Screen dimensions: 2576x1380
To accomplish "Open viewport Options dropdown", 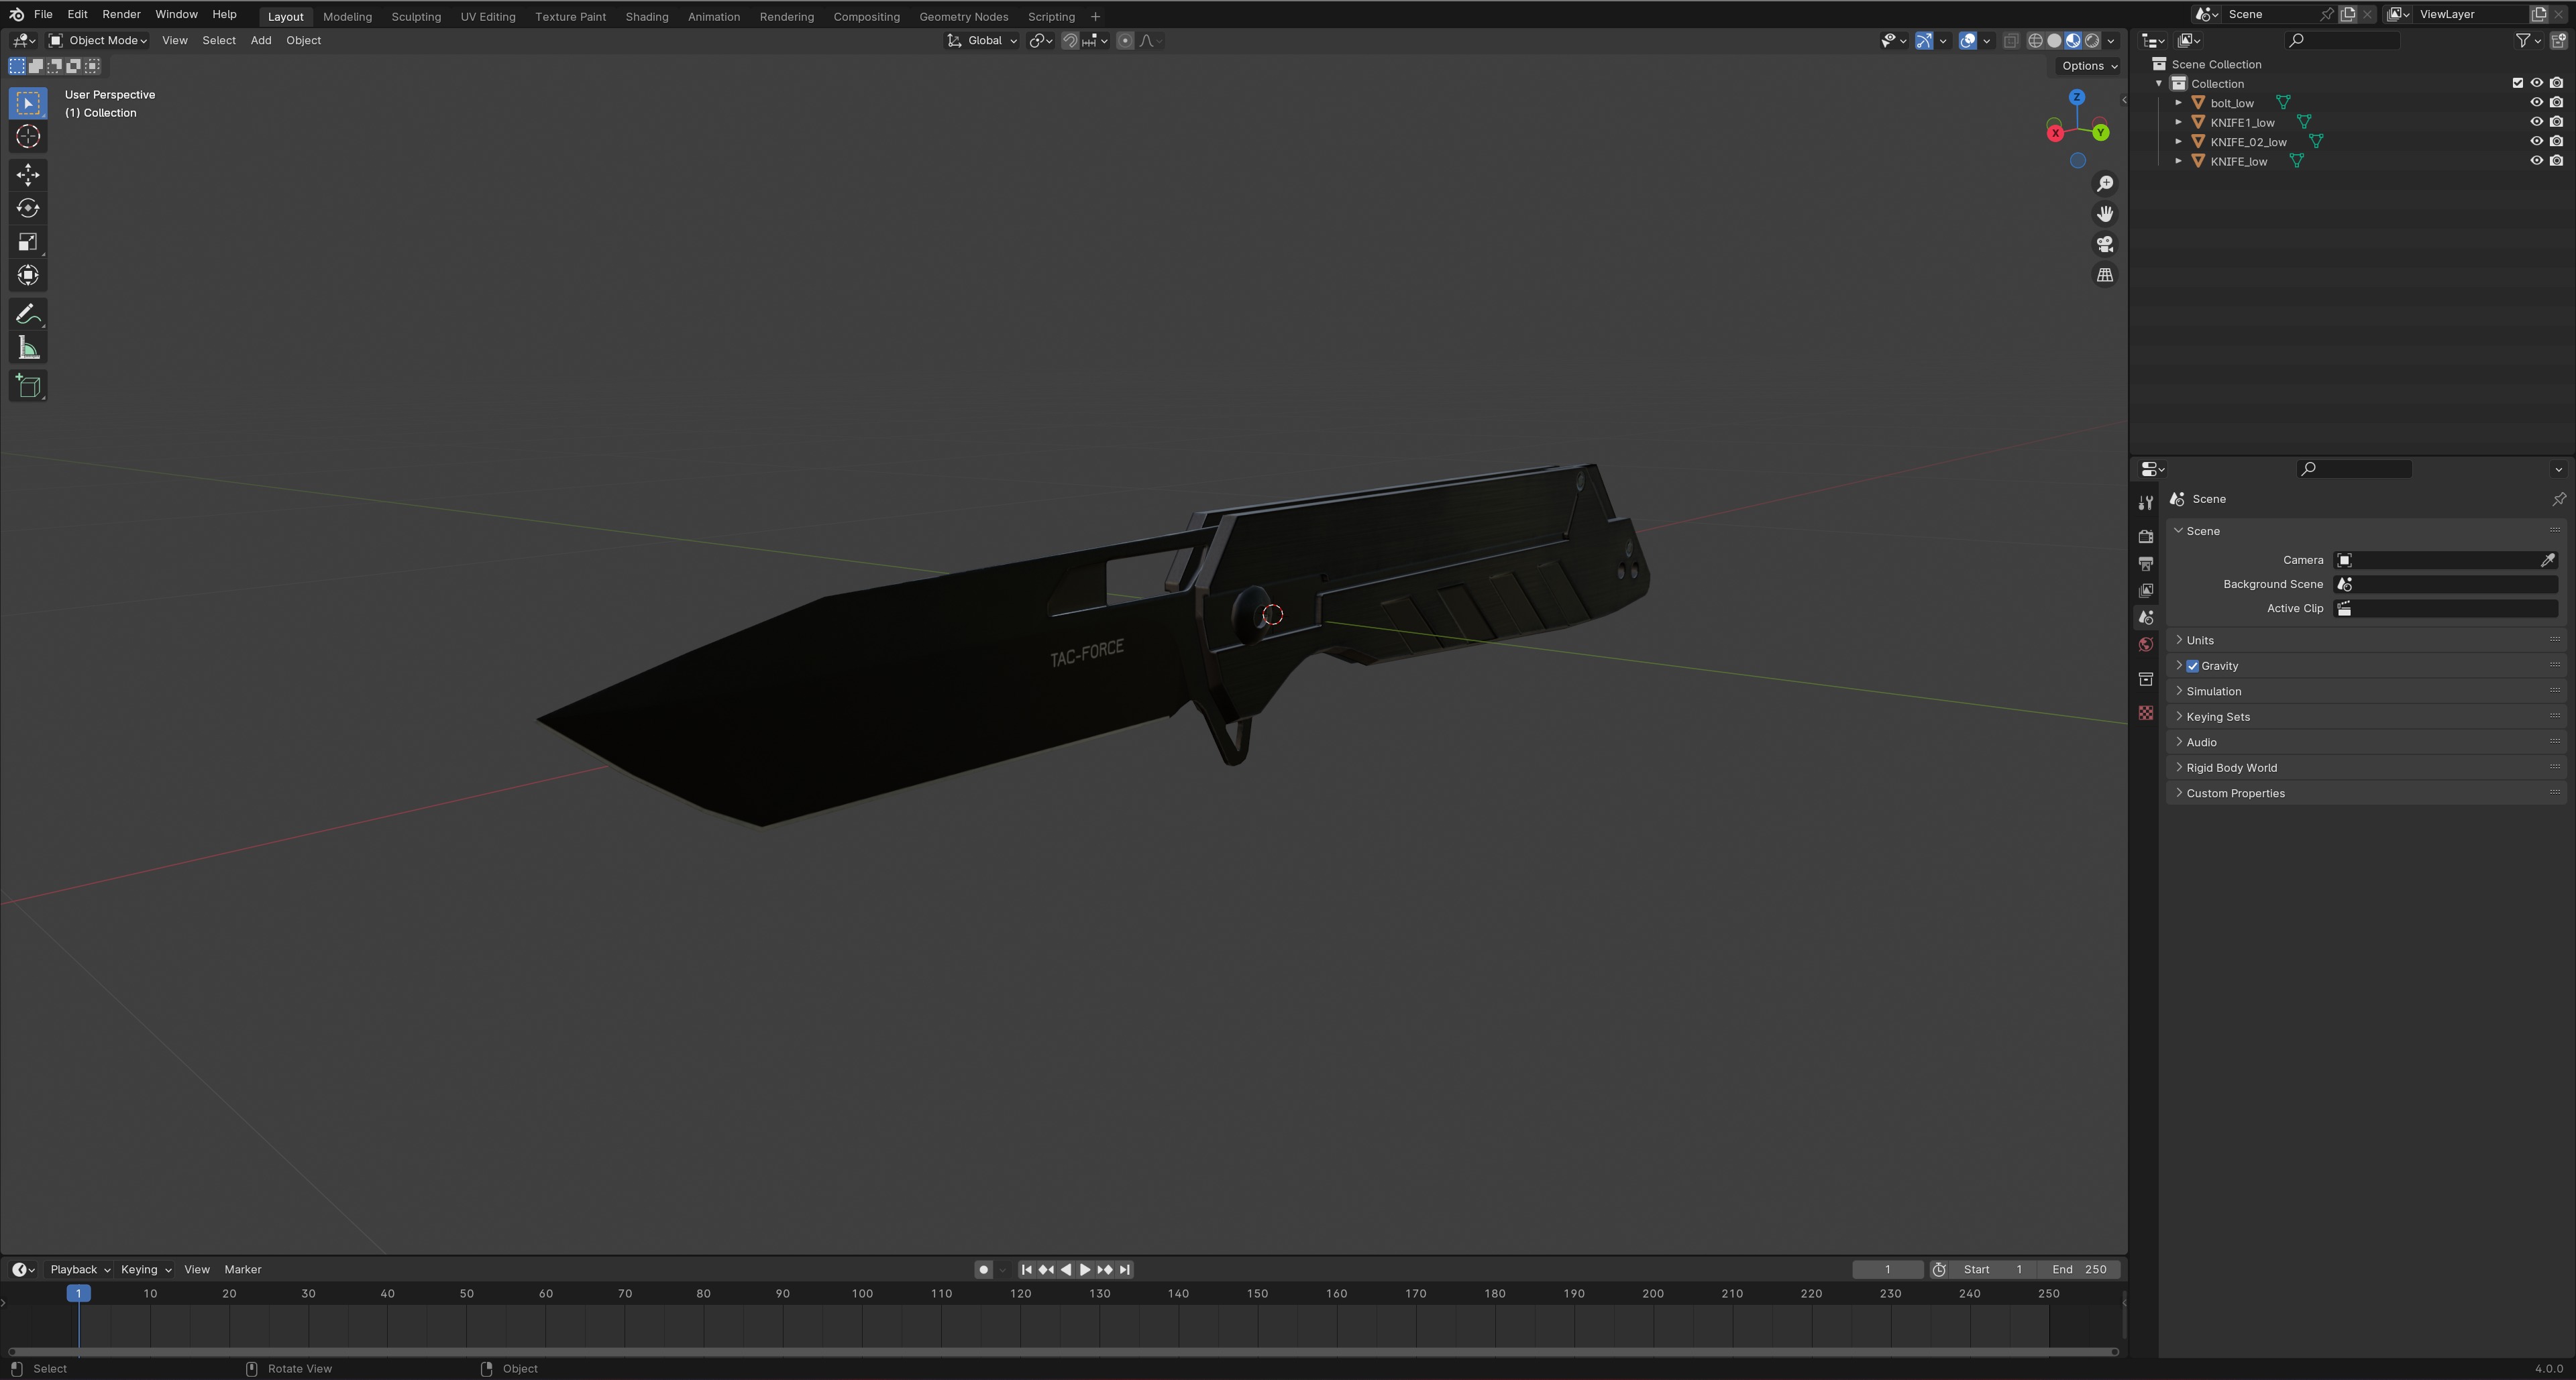I will click(2089, 66).
